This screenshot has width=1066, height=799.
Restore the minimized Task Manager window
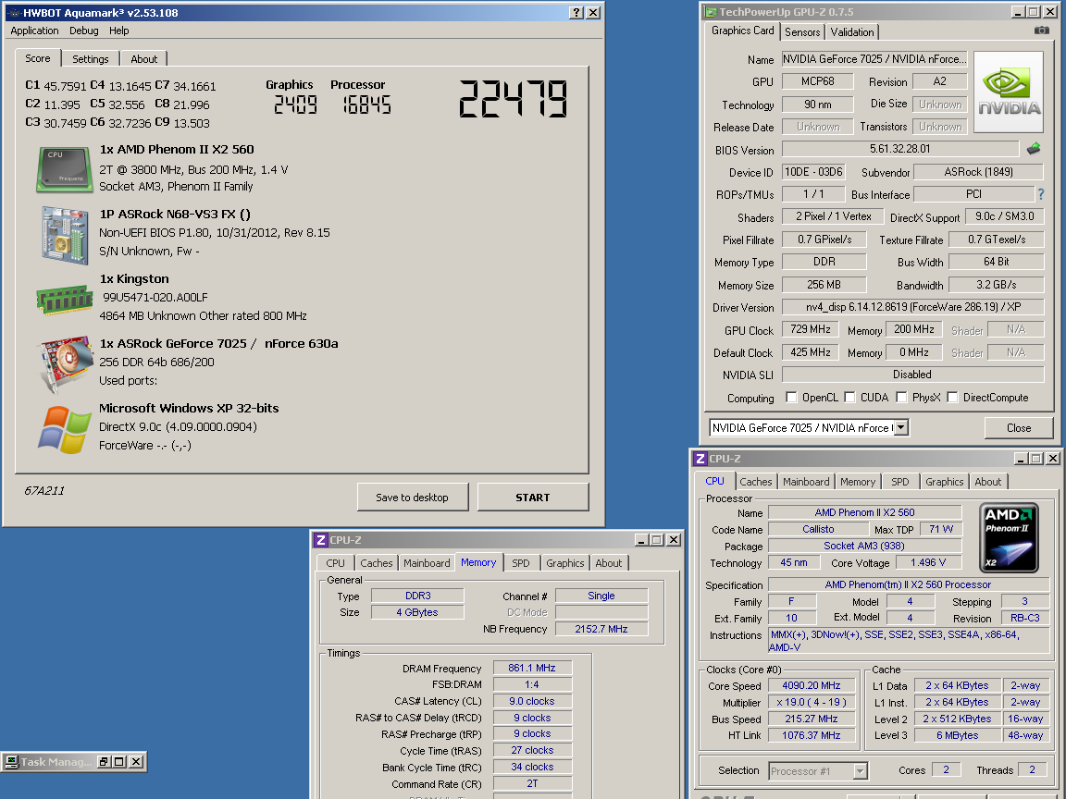tap(104, 762)
